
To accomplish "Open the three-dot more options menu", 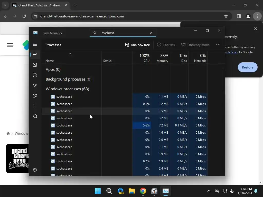I will click(x=218, y=45).
